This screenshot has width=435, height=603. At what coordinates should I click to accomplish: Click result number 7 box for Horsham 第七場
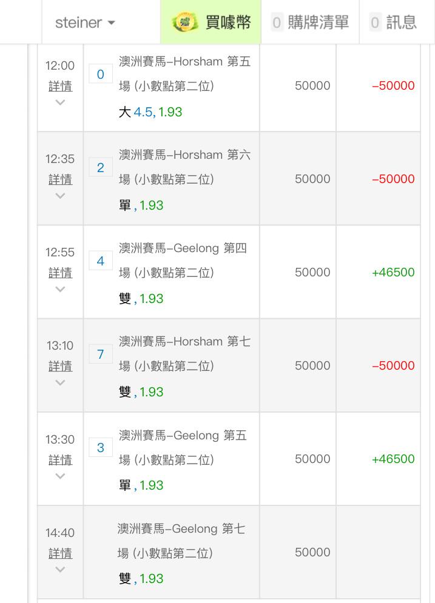pos(101,354)
